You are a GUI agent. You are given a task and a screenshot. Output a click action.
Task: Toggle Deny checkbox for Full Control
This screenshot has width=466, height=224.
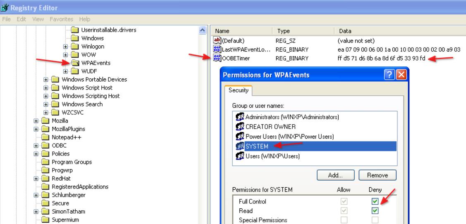[375, 201]
